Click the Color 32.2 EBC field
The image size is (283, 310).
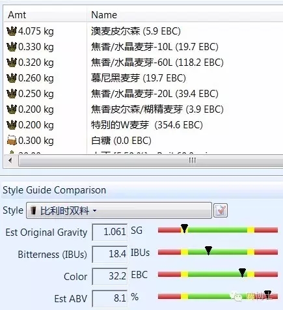click(x=110, y=276)
